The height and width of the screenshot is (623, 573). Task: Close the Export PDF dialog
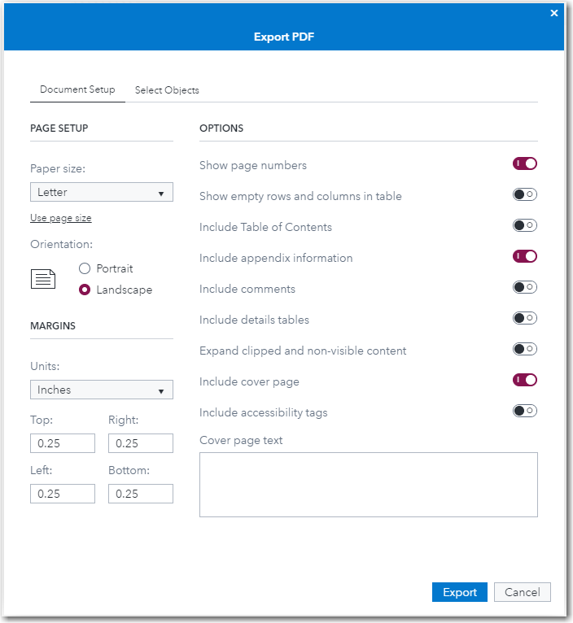tap(554, 13)
